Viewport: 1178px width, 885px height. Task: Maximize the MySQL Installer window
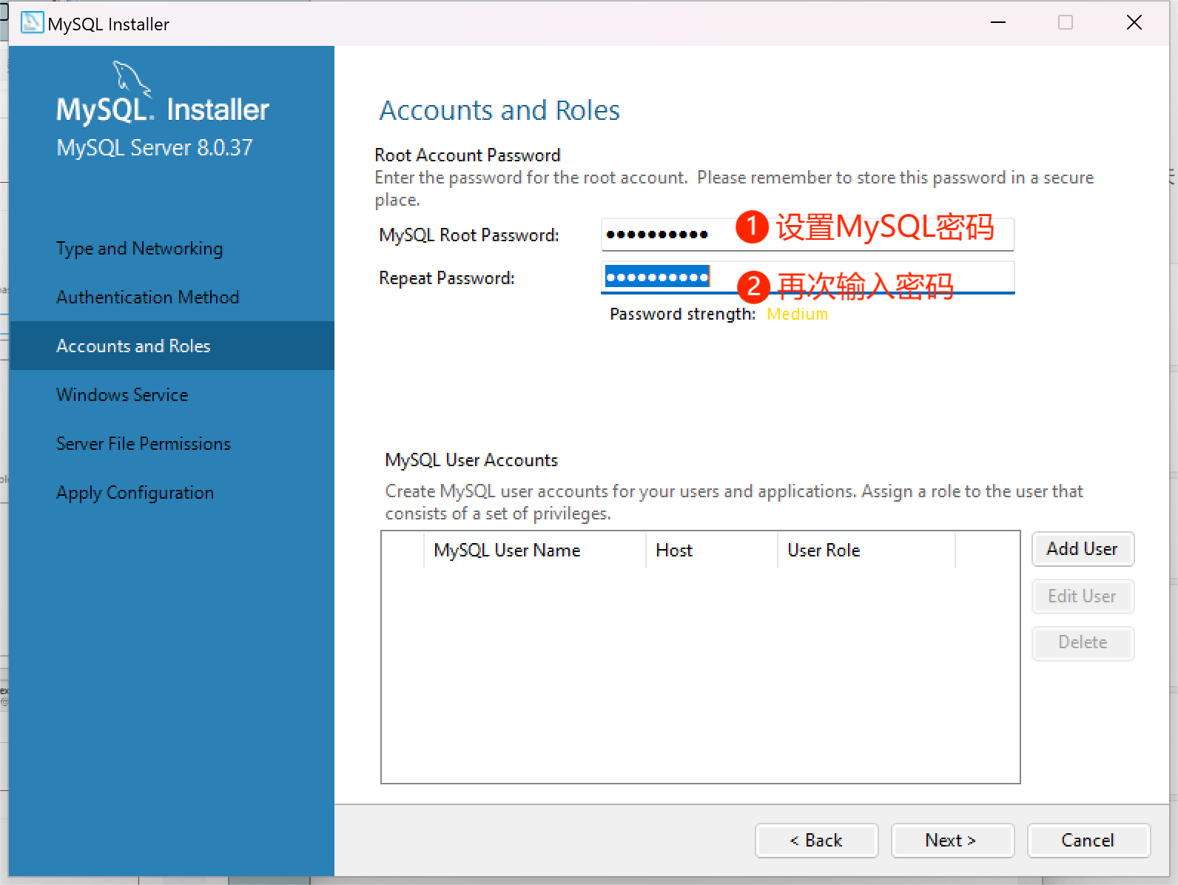[x=1066, y=23]
